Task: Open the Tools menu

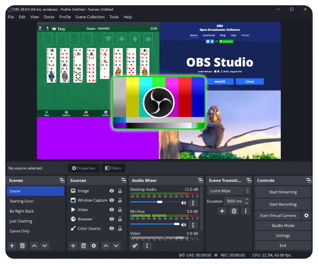Action: pyautogui.click(x=114, y=17)
